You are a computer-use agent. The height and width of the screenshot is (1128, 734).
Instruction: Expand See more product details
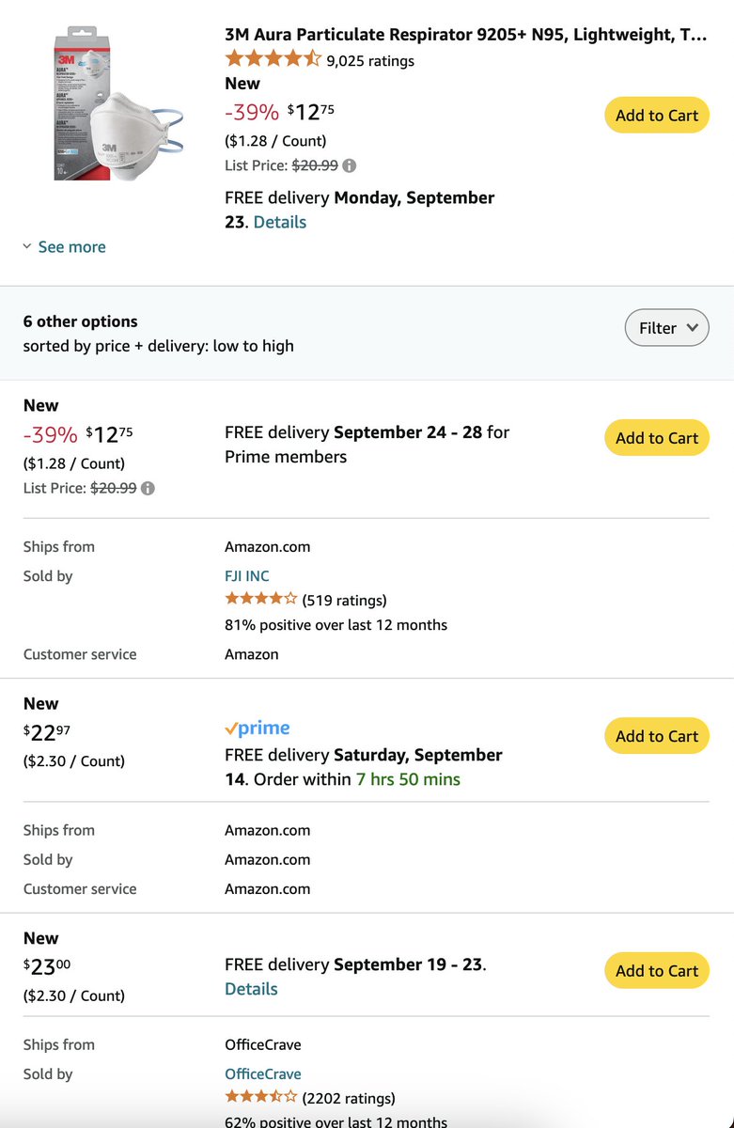point(64,247)
